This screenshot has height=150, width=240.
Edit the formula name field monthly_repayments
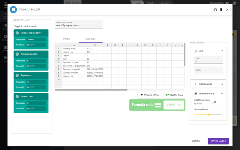pyautogui.click(x=79, y=24)
